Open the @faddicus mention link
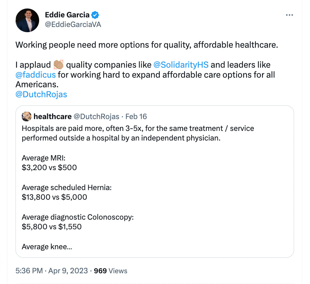Image resolution: width=310 pixels, height=284 pixels. (x=35, y=74)
